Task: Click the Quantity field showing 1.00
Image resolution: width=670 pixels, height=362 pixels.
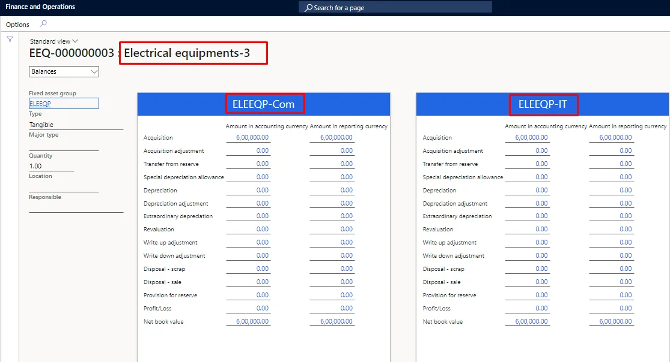Action: pos(51,166)
